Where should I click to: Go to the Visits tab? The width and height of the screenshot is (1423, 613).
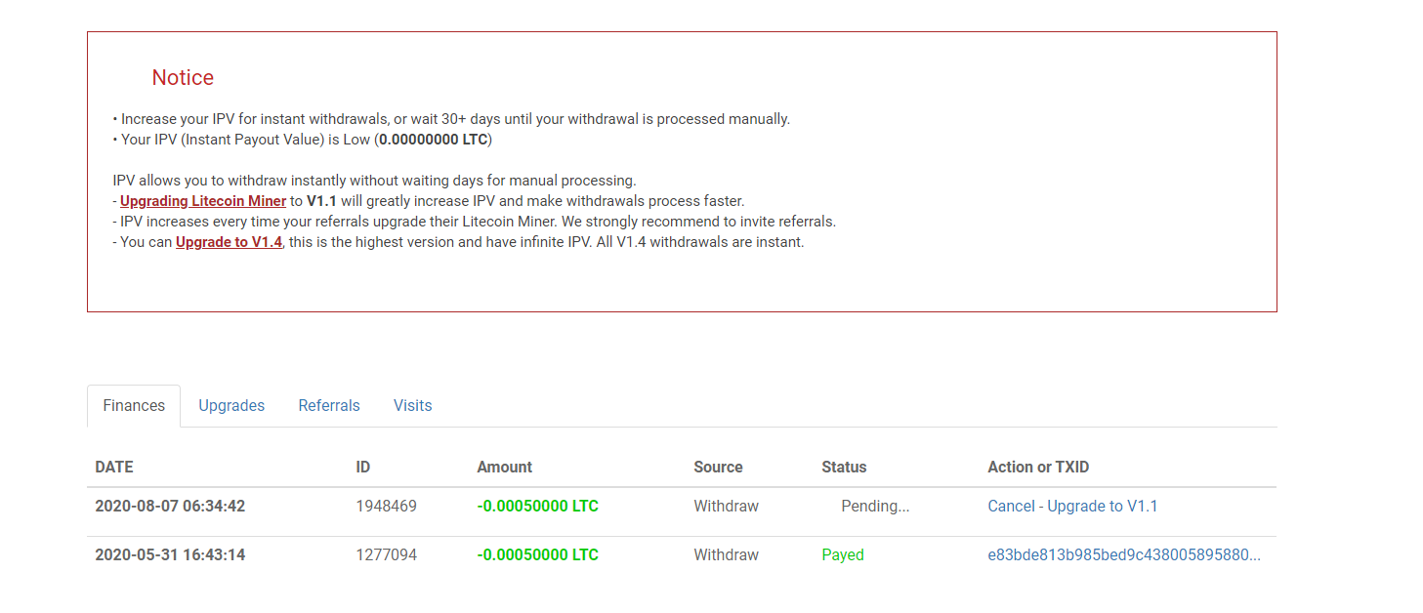(x=412, y=406)
